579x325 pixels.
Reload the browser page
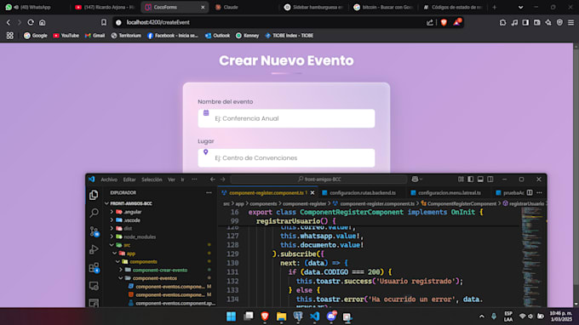[x=31, y=22]
